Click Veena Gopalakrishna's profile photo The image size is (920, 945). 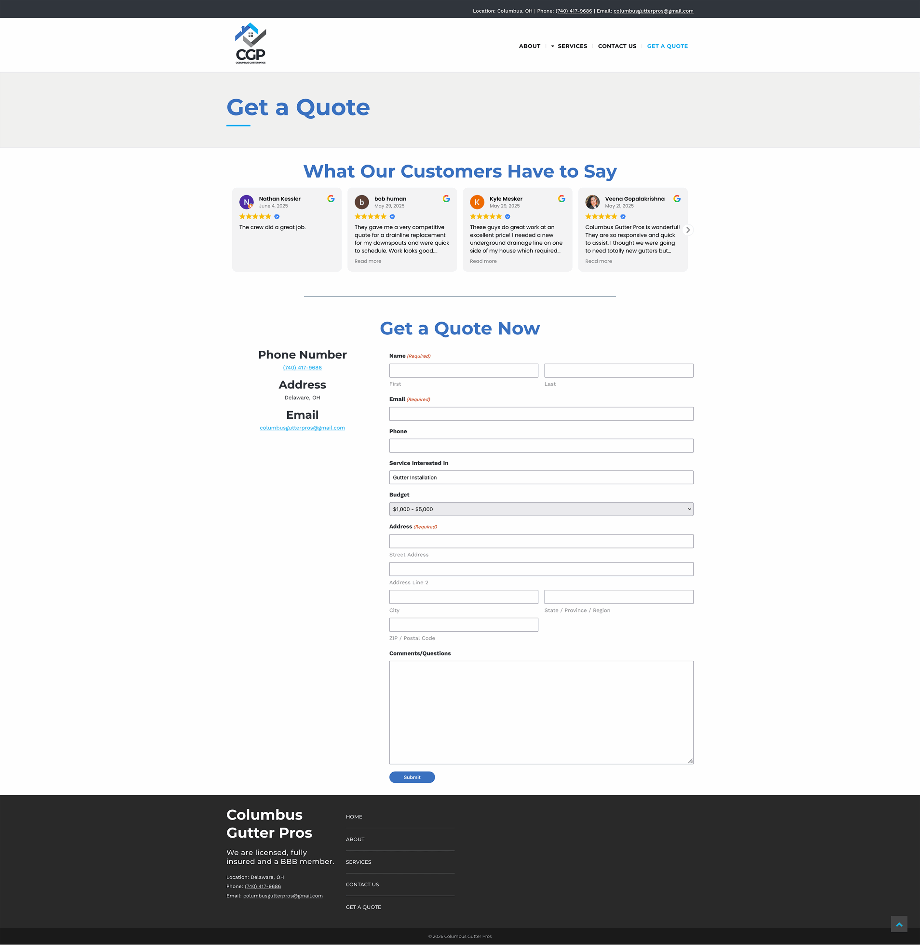(x=593, y=202)
